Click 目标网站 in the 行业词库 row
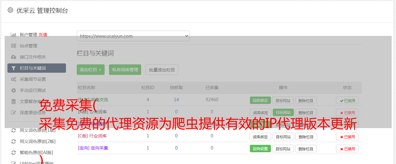 click(x=283, y=136)
